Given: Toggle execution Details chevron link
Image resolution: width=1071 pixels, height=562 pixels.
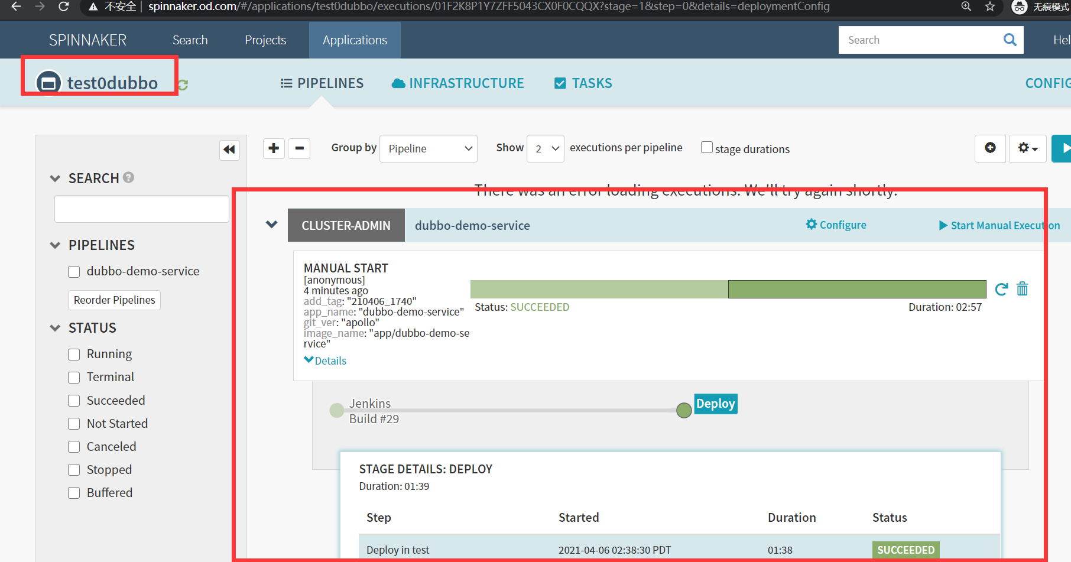Looking at the screenshot, I should (x=325, y=360).
